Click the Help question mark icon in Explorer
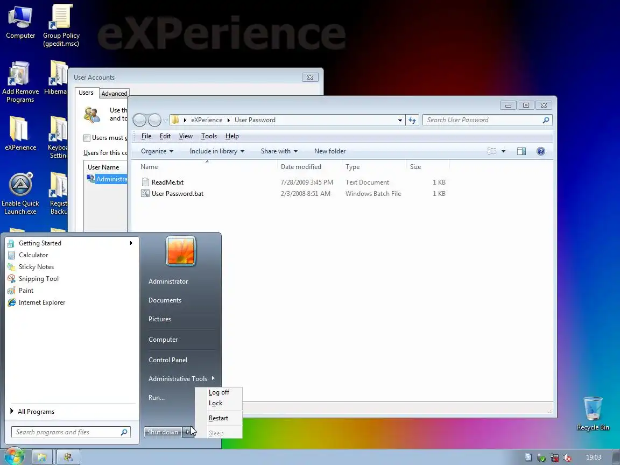 point(540,151)
